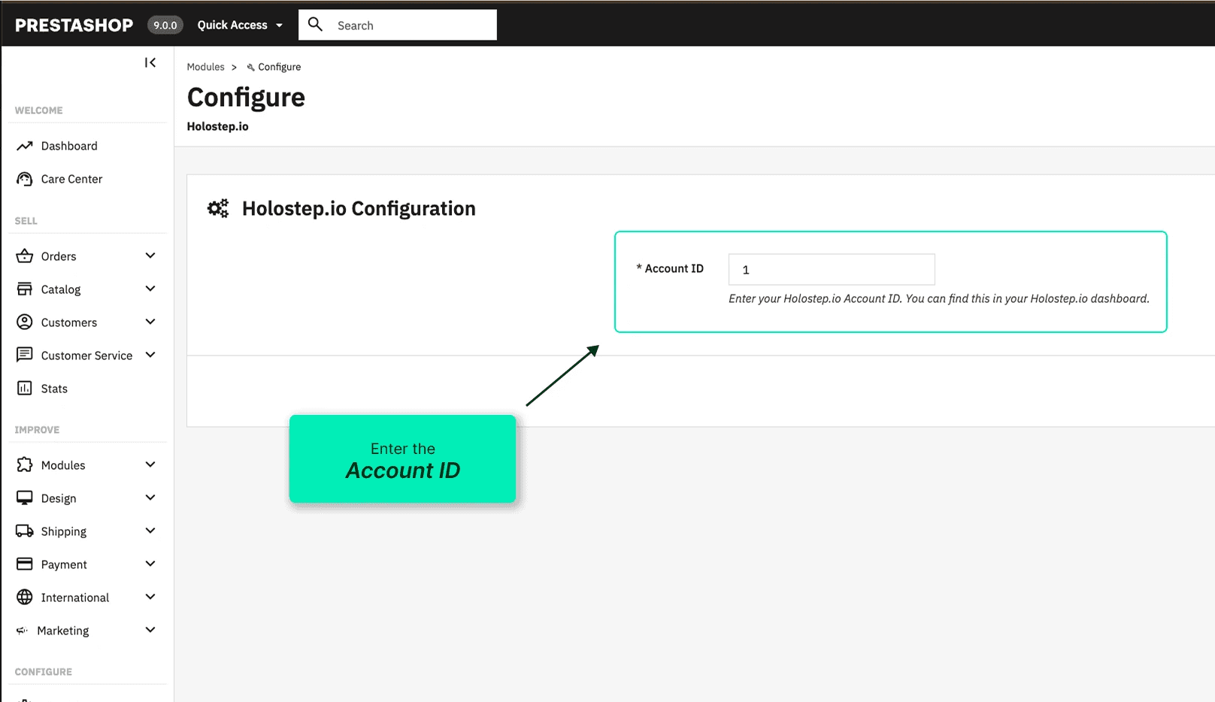The height and width of the screenshot is (702, 1215).
Task: Expand the Payment submenu chevron
Action: point(150,564)
